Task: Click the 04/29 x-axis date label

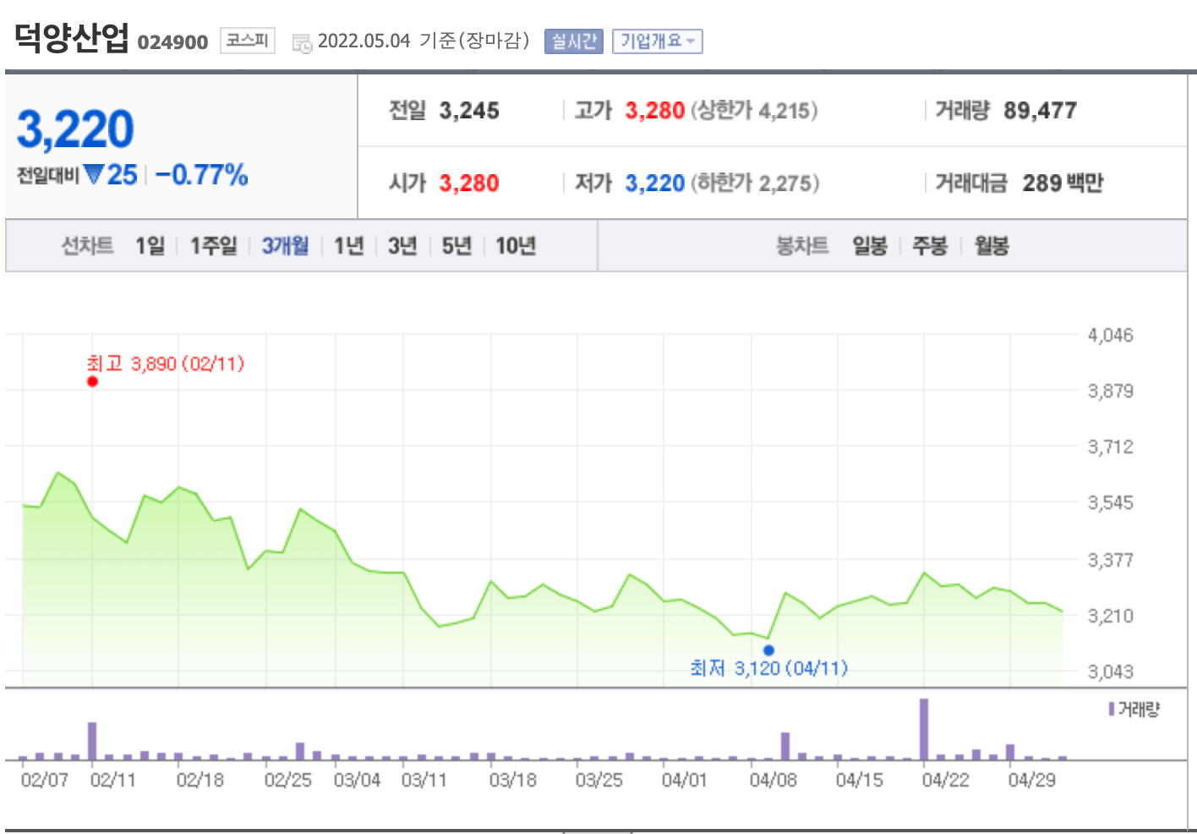Action: pos(1032,780)
